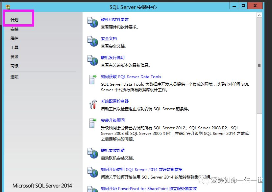Switch to the 维护 section
This screenshot has height=192, width=272.
14,38
